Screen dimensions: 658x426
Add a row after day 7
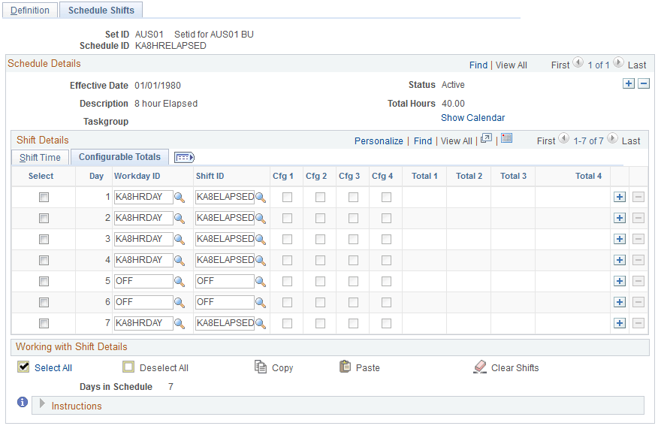click(620, 323)
